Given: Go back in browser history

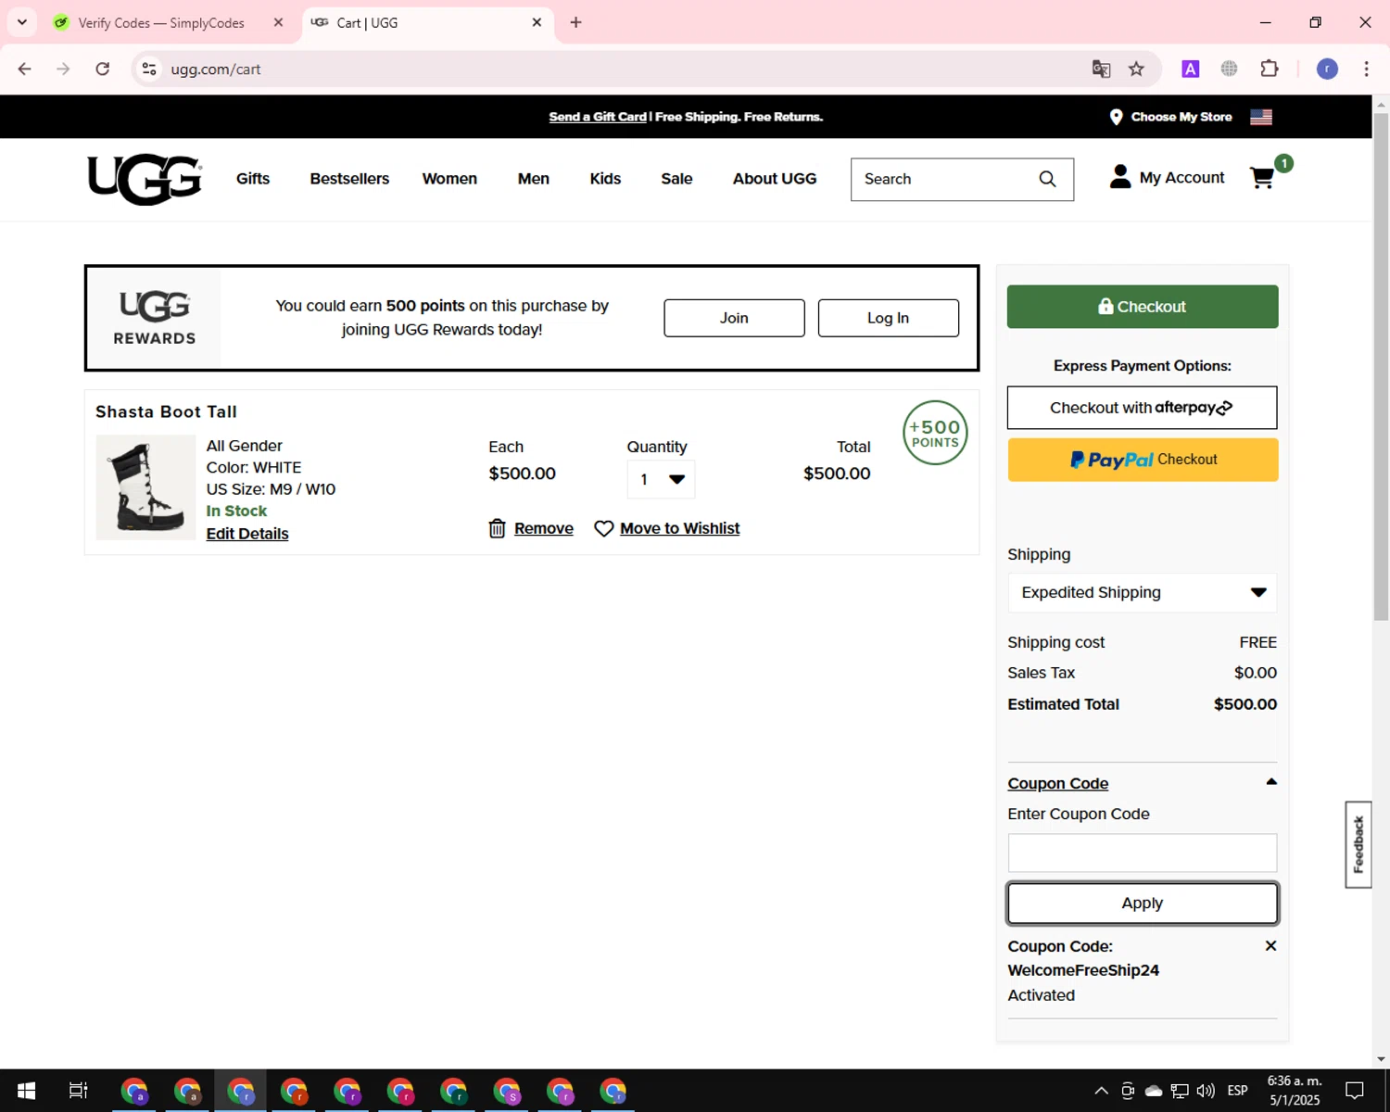Looking at the screenshot, I should pos(25,69).
